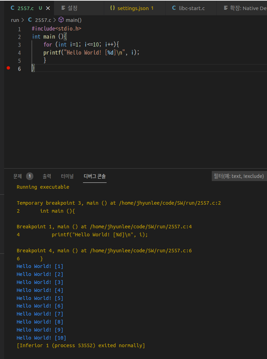Click the printf line in the editor
The width and height of the screenshot is (267, 359).
(91, 53)
